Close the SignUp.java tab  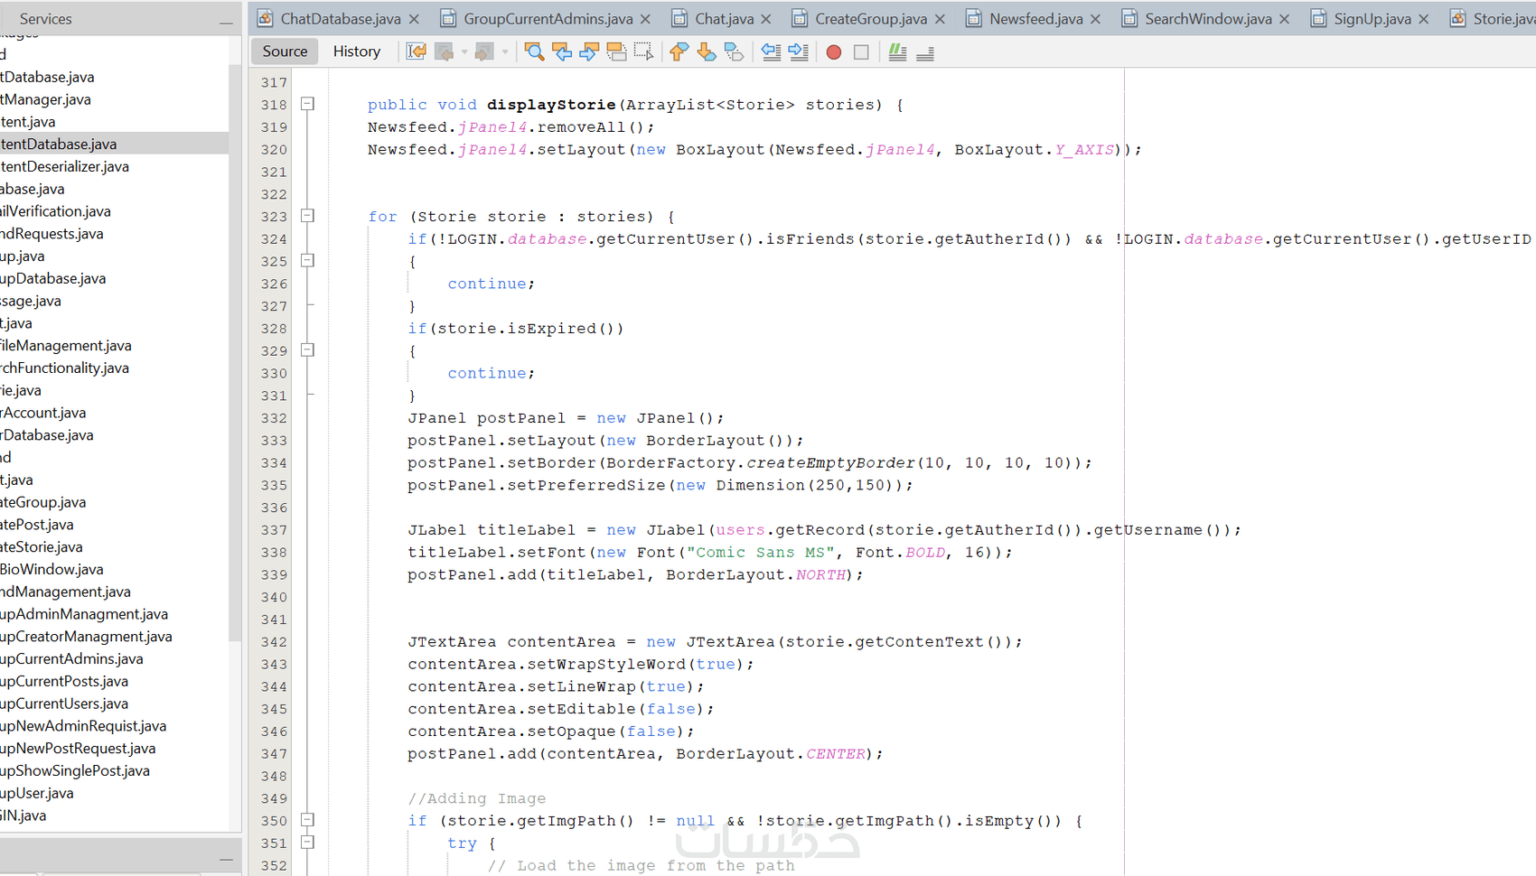coord(1423,19)
